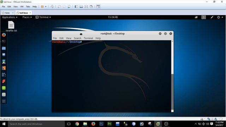
Task: Show or hide the VMware library sidebar
Action: [x=76, y=7]
